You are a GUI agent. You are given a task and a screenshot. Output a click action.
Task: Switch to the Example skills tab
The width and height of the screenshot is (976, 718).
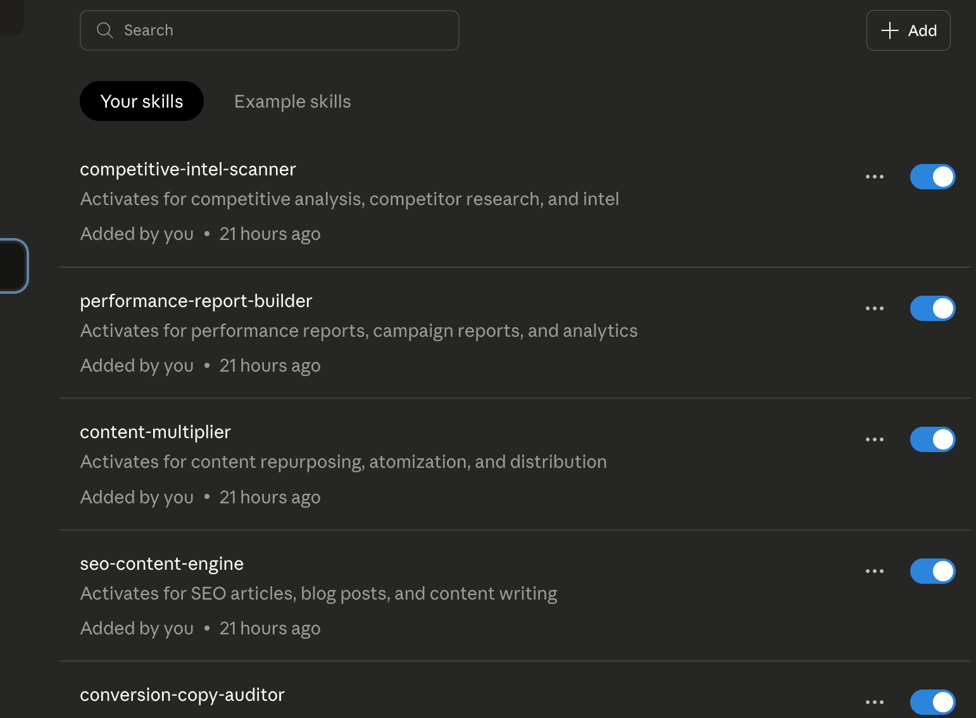tap(292, 101)
